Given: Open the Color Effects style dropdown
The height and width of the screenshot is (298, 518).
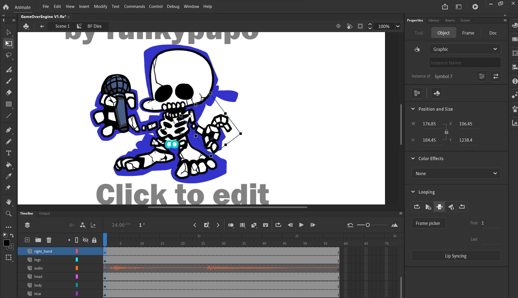Looking at the screenshot, I should pos(456,173).
